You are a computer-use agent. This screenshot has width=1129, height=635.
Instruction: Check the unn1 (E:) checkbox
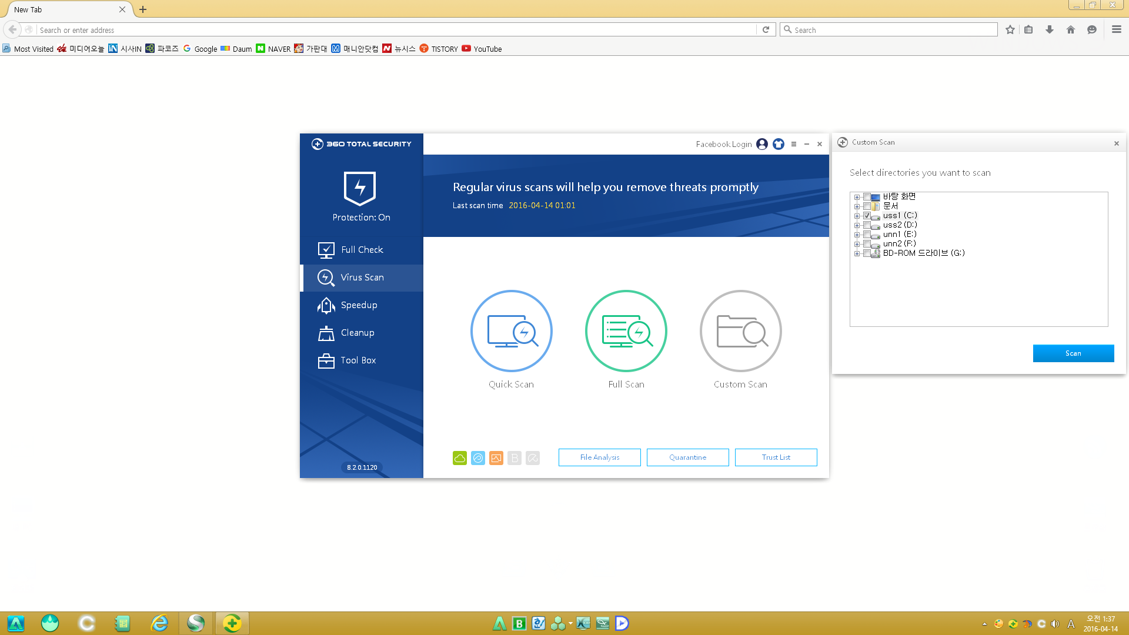tap(867, 235)
